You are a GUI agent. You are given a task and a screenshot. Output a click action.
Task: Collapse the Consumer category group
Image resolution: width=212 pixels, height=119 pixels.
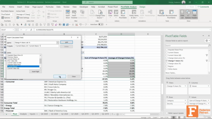(5, 82)
